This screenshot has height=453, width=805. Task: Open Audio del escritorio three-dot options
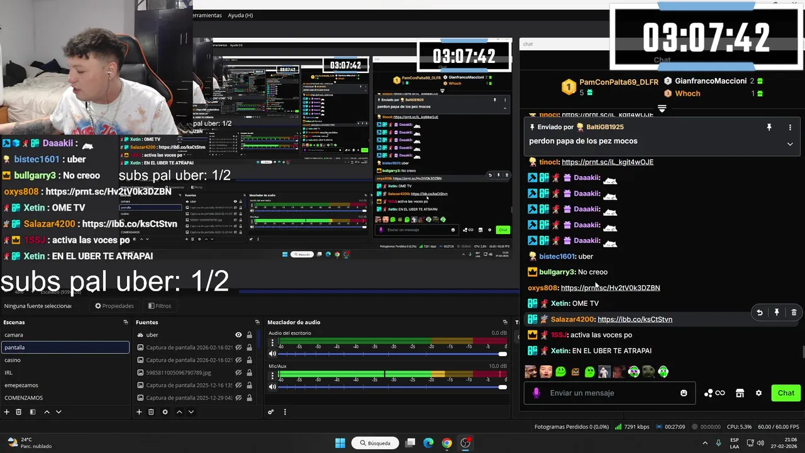coord(272,343)
